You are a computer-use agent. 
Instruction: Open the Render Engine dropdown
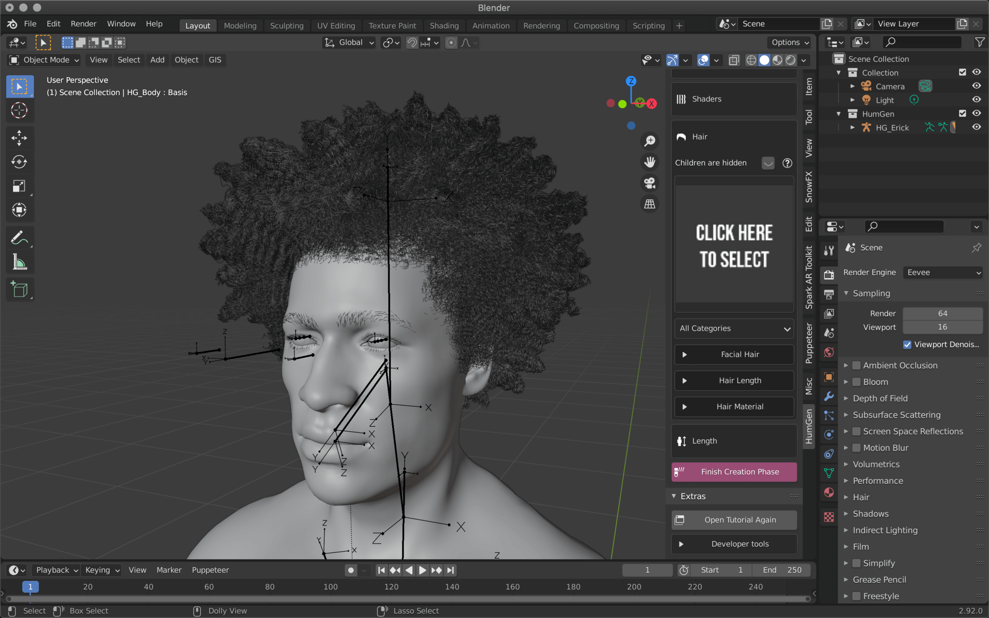pyautogui.click(x=942, y=272)
